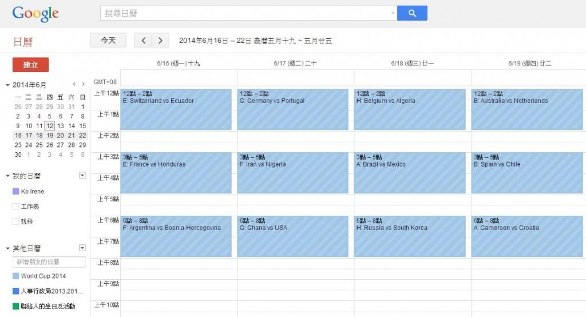586x317 pixels.
Task: Toggle Ko Irene calendar visibility
Action: [16, 192]
